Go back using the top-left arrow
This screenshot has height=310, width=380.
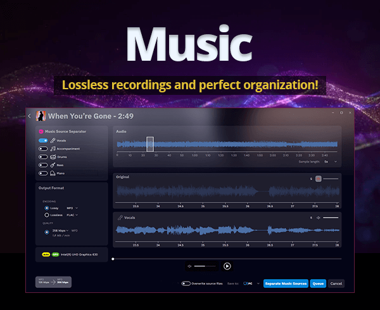click(30, 116)
